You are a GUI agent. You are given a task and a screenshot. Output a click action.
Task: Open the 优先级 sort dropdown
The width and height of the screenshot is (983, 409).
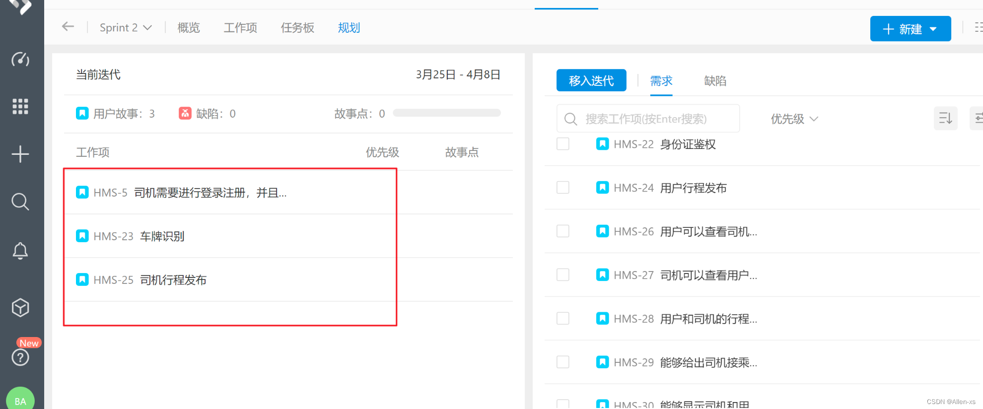click(794, 119)
